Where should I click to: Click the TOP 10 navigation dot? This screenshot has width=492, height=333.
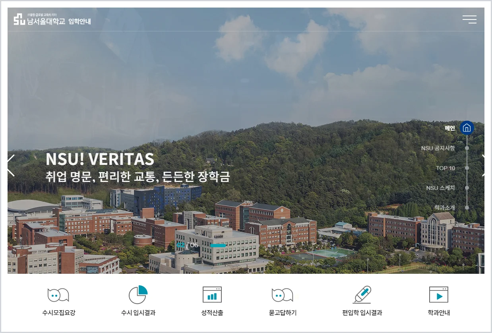[467, 168]
